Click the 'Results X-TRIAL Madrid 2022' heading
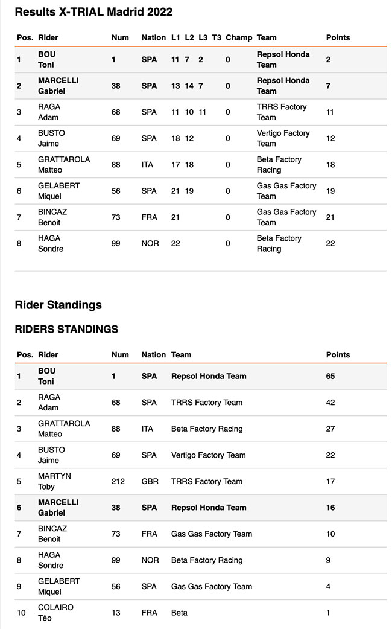The width and height of the screenshot is (392, 629). 93,12
